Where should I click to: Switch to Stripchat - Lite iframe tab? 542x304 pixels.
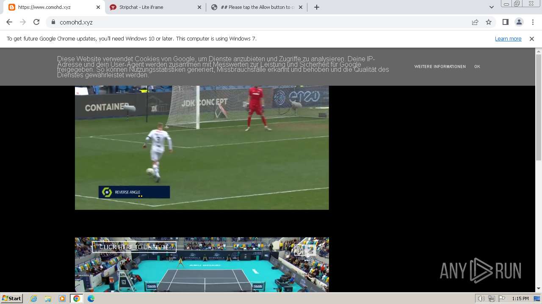click(x=155, y=7)
